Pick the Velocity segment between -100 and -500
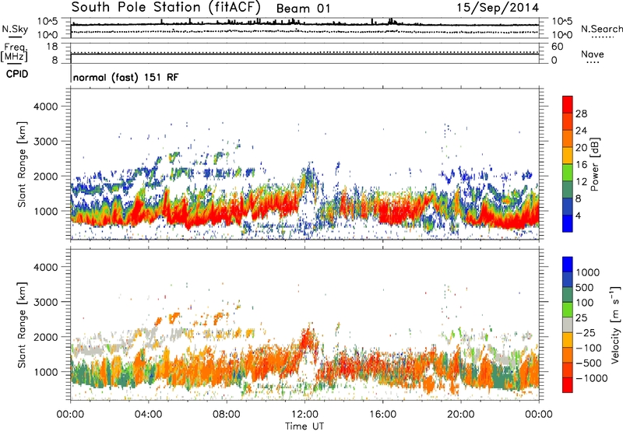Image resolution: width=623 pixels, height=431 pixels. tap(568, 355)
